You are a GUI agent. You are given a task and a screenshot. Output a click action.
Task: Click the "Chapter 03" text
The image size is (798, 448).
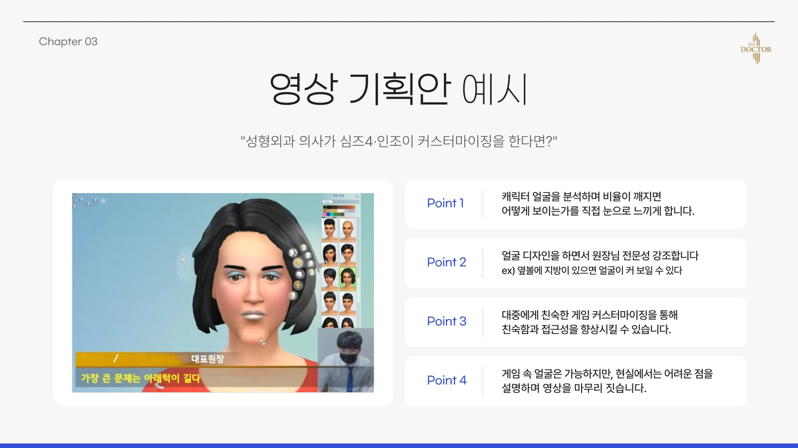pos(68,42)
